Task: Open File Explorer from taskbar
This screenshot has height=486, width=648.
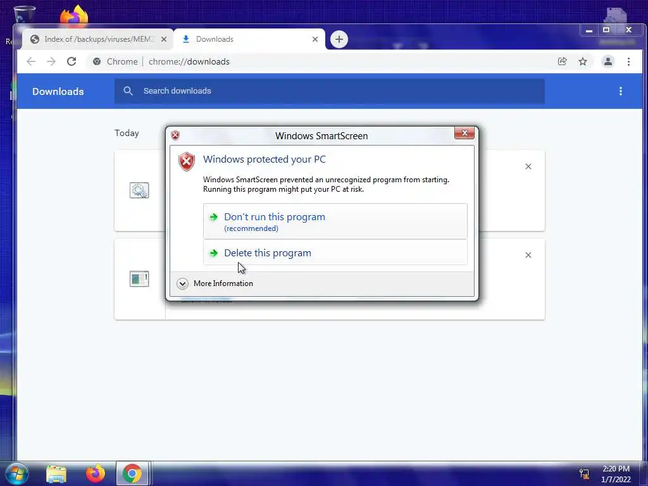Action: coord(56,474)
